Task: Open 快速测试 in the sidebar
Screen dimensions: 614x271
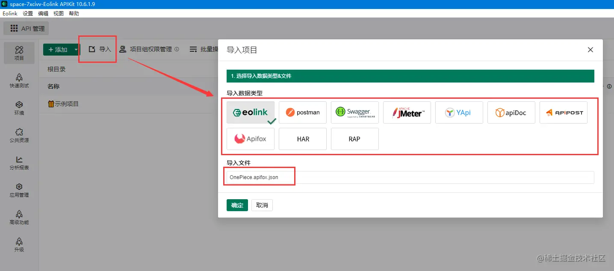Action: click(19, 80)
